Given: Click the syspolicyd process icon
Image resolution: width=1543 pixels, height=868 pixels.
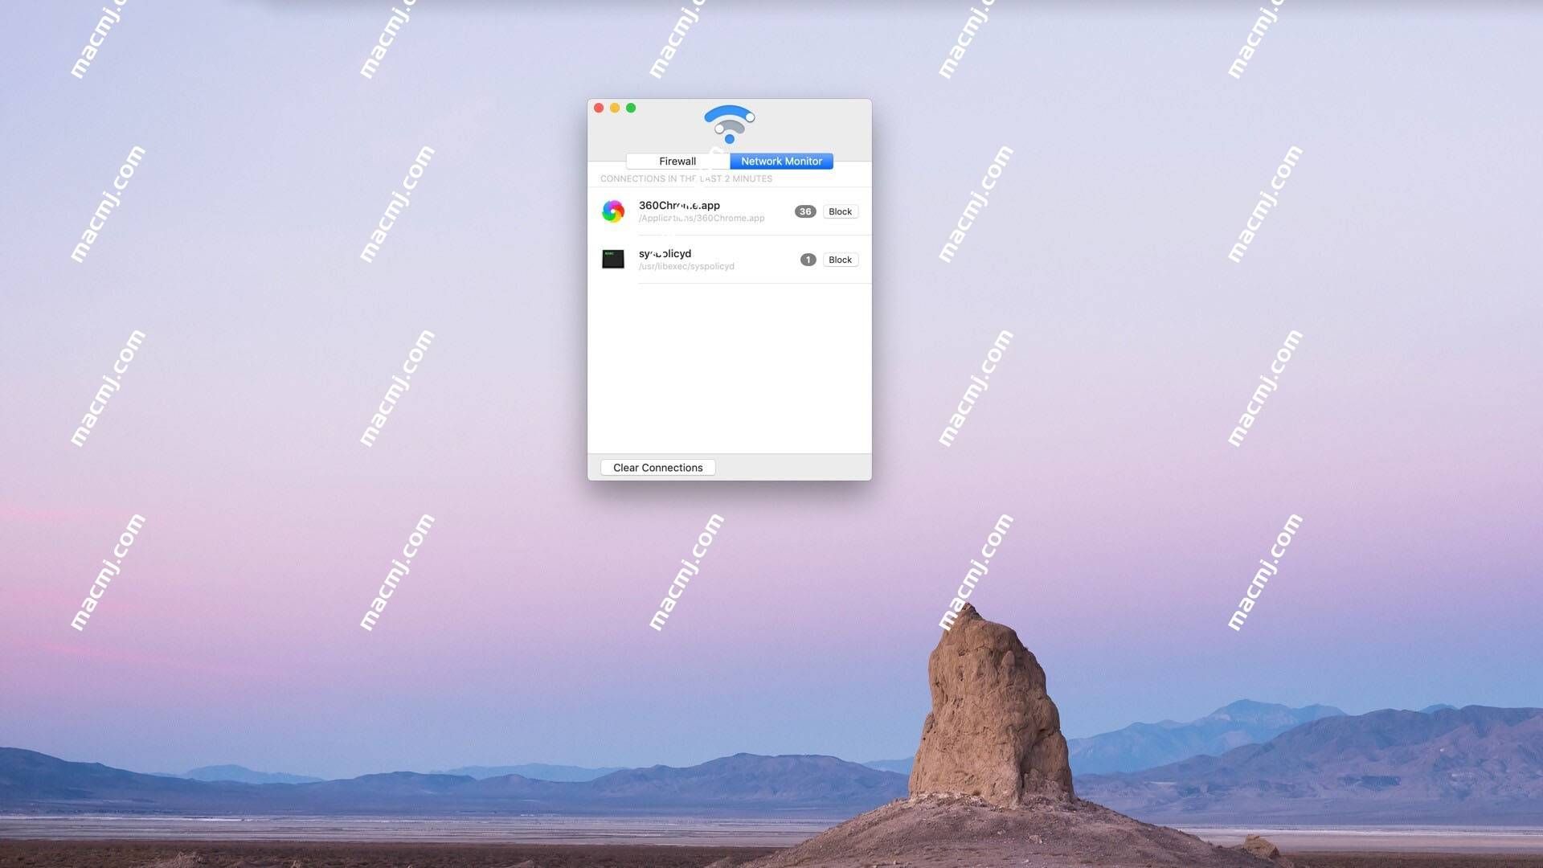Looking at the screenshot, I should (x=612, y=259).
